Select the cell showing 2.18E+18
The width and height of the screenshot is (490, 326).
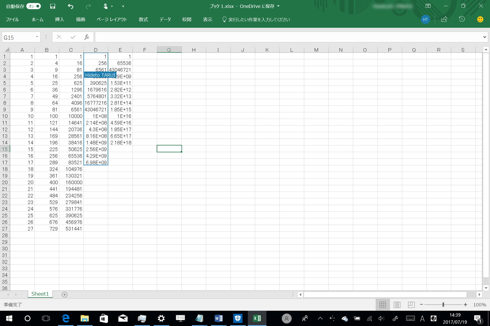[120, 143]
